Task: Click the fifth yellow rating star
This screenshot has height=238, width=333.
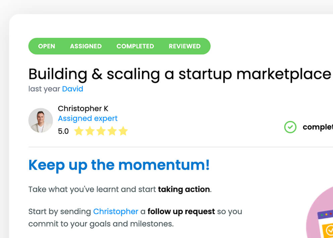Action: (x=123, y=131)
